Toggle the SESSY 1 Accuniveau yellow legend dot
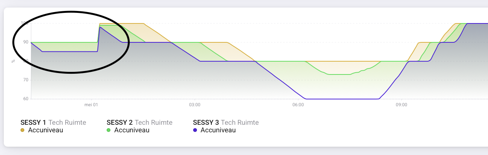 22,130
